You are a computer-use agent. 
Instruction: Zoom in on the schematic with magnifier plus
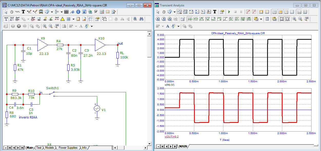click(45, 26)
